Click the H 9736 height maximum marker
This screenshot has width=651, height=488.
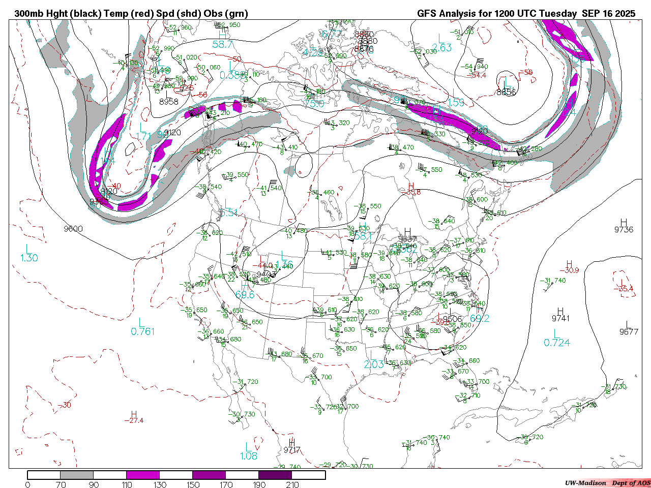pyautogui.click(x=624, y=226)
